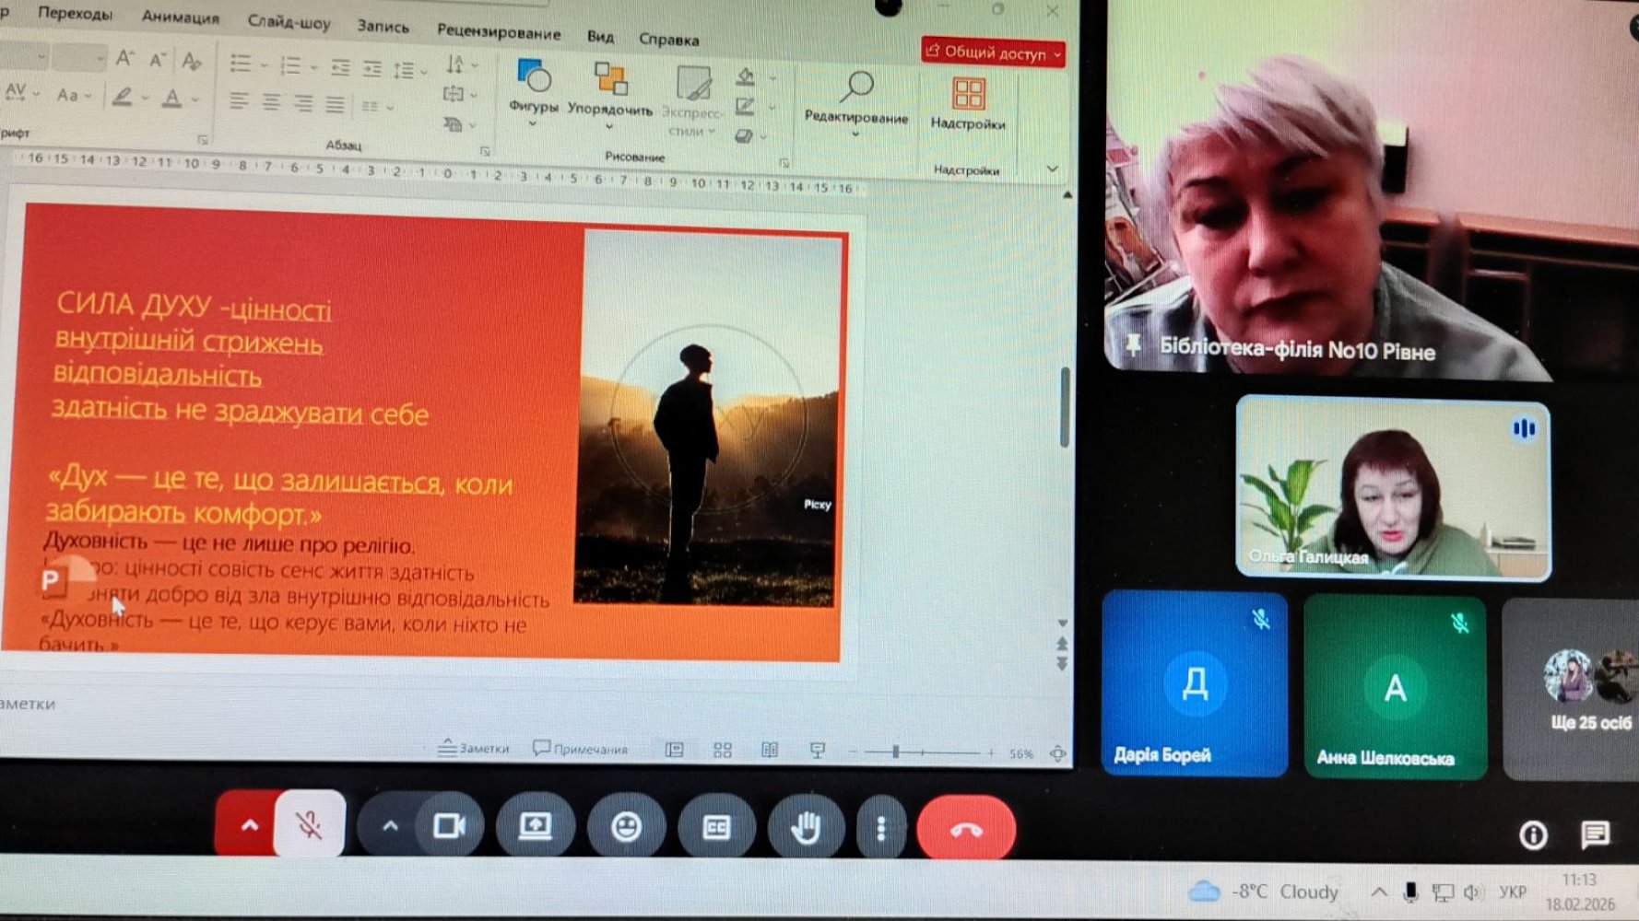Decrease the list indent level

[x=340, y=67]
